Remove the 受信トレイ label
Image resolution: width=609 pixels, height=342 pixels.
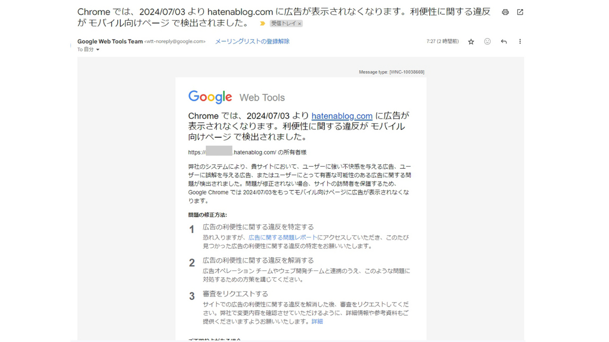[298, 23]
